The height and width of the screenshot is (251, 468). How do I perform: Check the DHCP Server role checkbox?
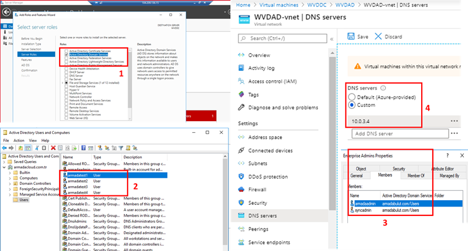66,72
